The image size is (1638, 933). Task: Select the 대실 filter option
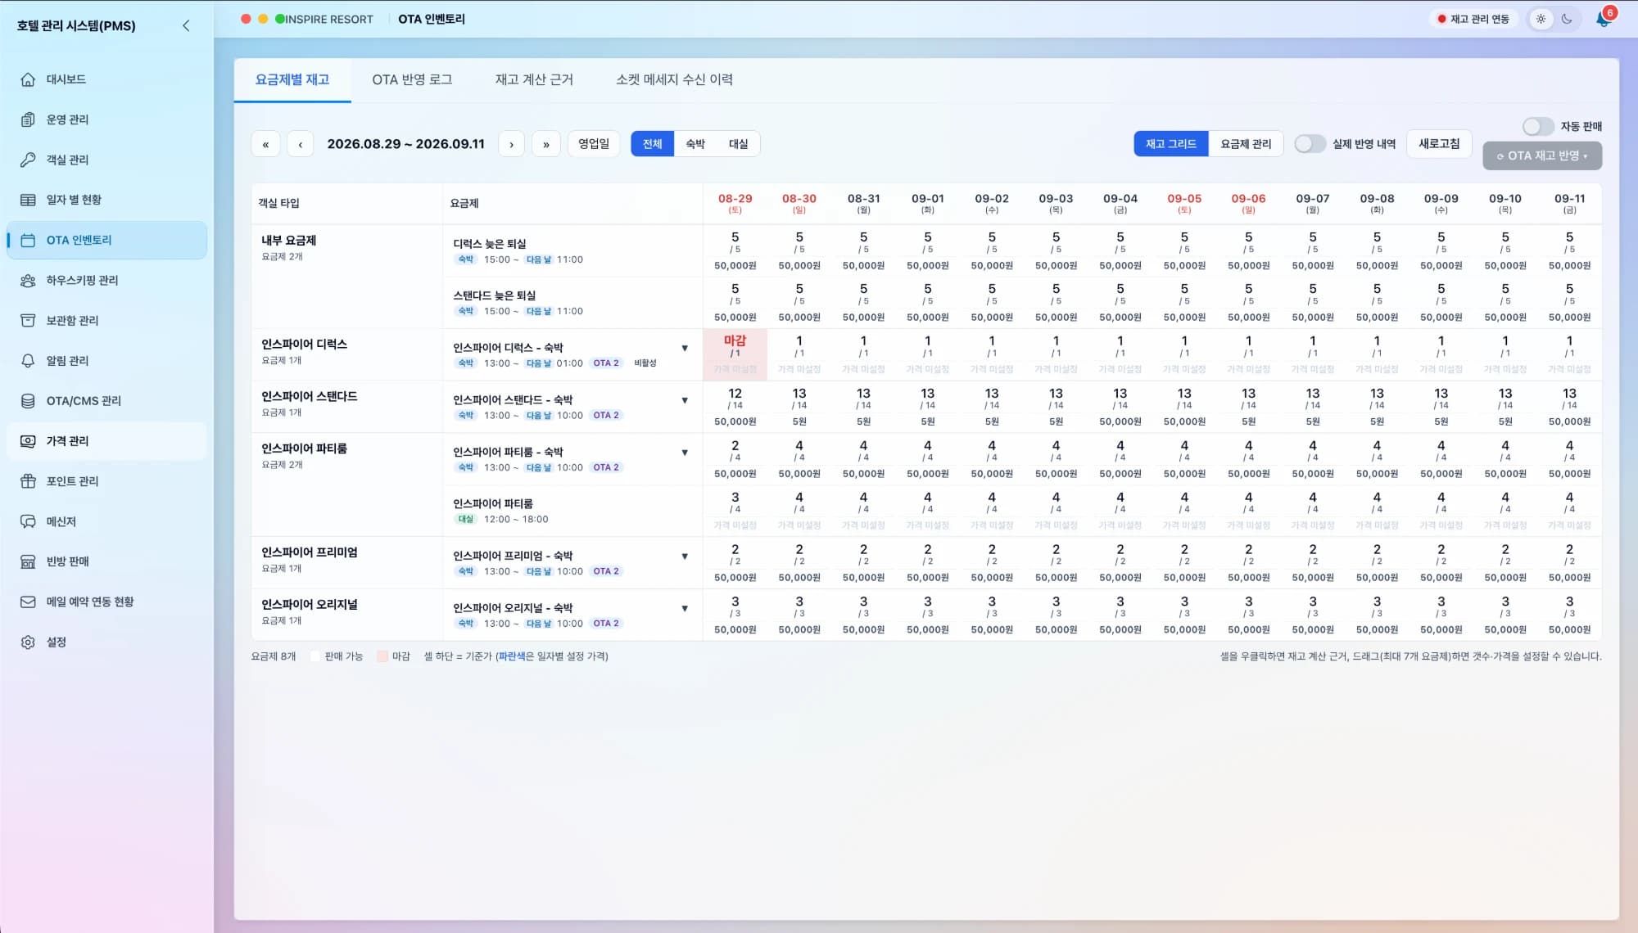738,143
